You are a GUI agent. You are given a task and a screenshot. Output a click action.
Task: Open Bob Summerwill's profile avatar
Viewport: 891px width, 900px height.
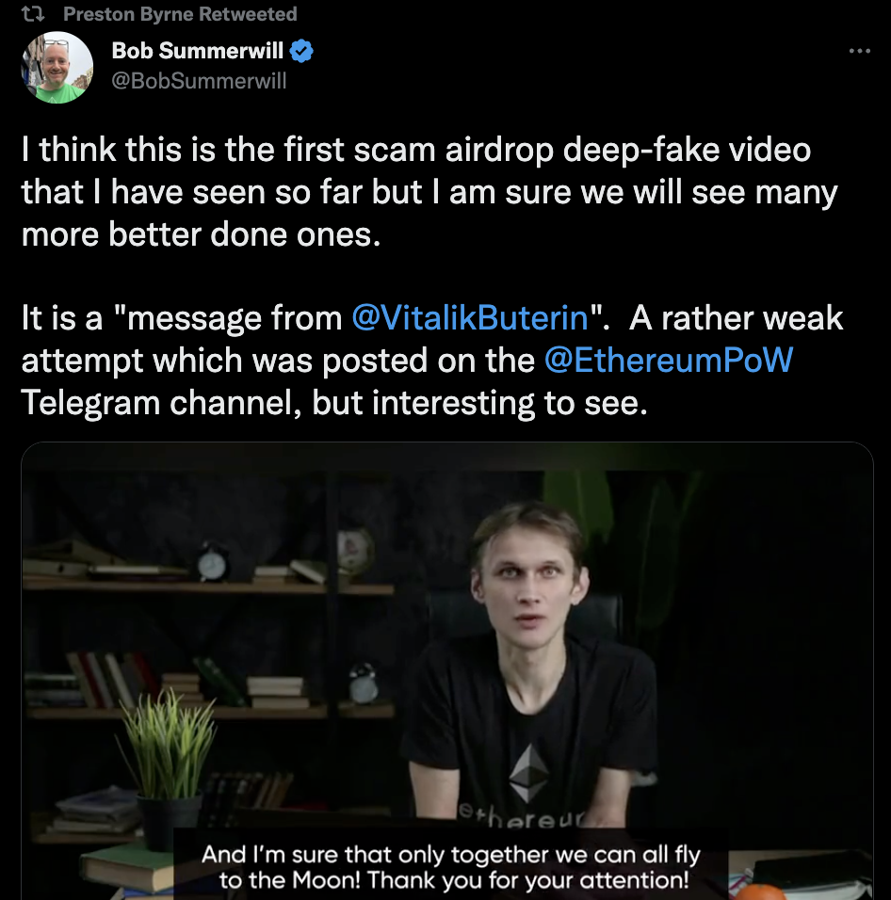click(57, 67)
